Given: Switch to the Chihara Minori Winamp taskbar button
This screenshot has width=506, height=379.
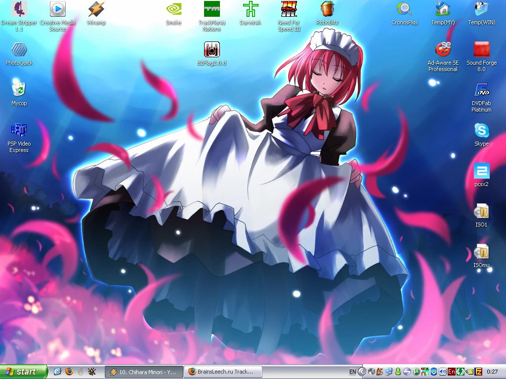Looking at the screenshot, I should [x=144, y=372].
